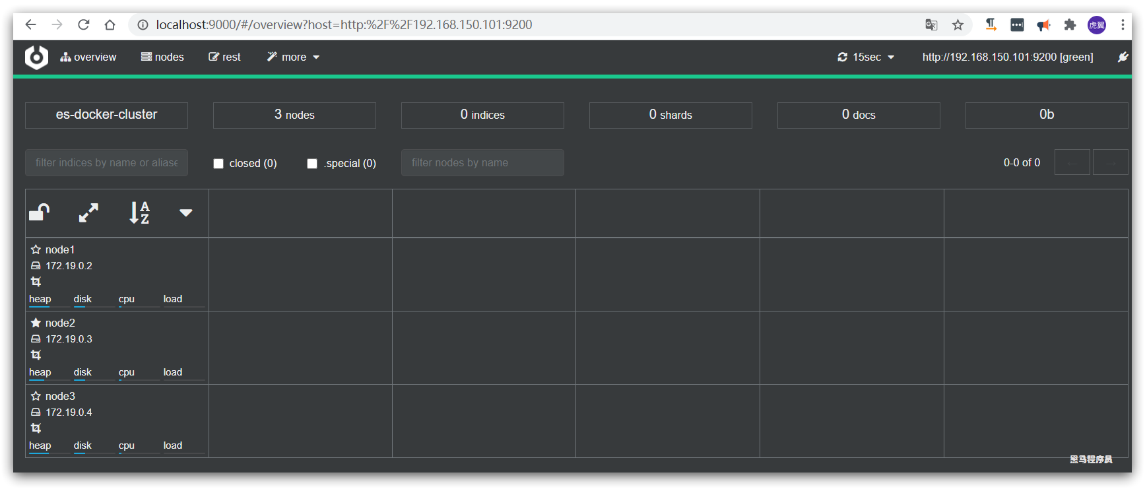Image resolution: width=1145 pixels, height=489 pixels.
Task: Expand the 15sec refresh interval dropdown
Action: point(866,57)
